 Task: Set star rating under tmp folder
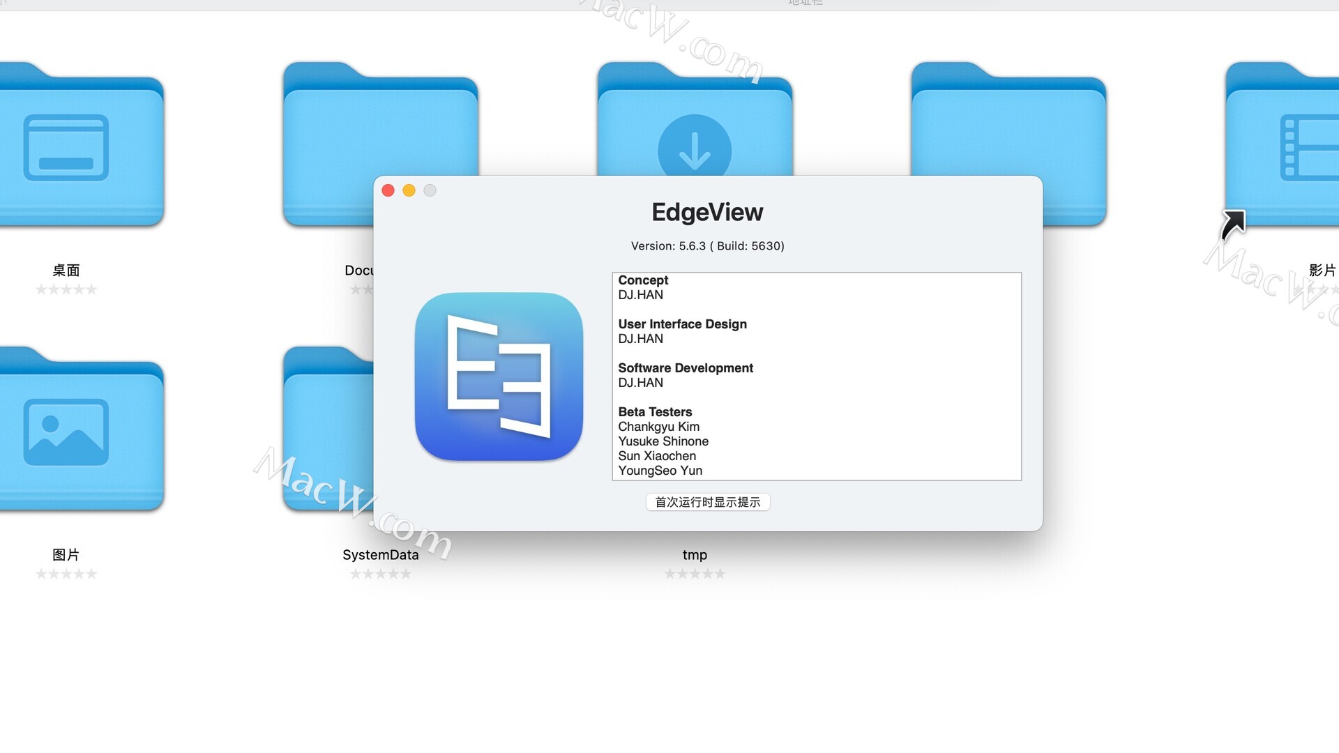[x=695, y=574]
